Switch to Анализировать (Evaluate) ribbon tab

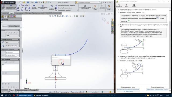20,13
